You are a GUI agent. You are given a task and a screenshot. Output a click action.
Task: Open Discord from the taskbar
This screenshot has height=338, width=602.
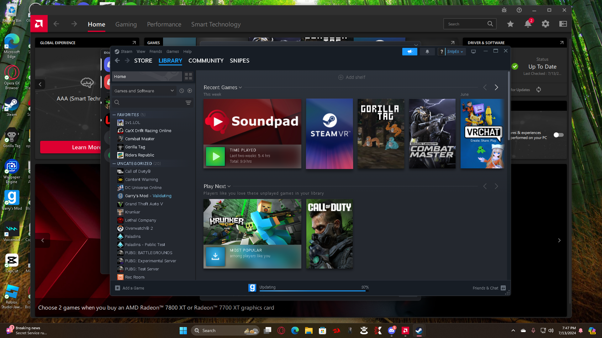click(392, 330)
